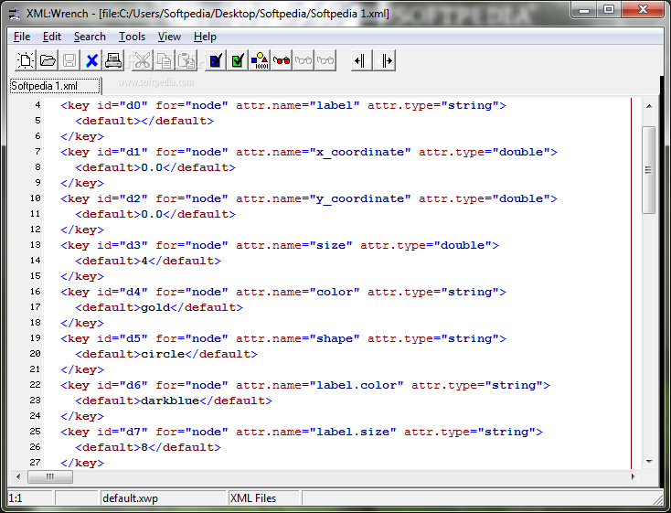Click the "color" attribute value on line 16
This screenshot has width=671, height=513.
click(335, 292)
